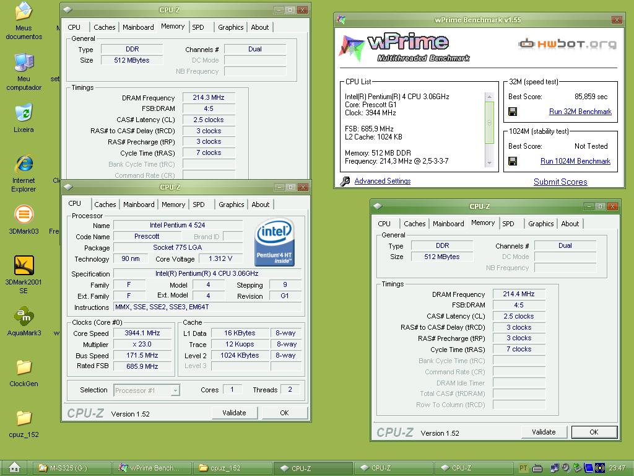
Task: Select SPD tab in right CPU-Z window
Action: click(x=508, y=223)
